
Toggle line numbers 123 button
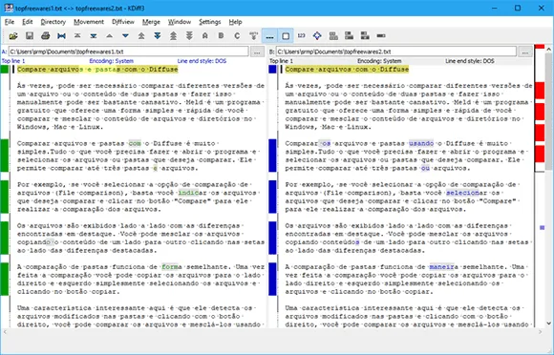tap(302, 35)
